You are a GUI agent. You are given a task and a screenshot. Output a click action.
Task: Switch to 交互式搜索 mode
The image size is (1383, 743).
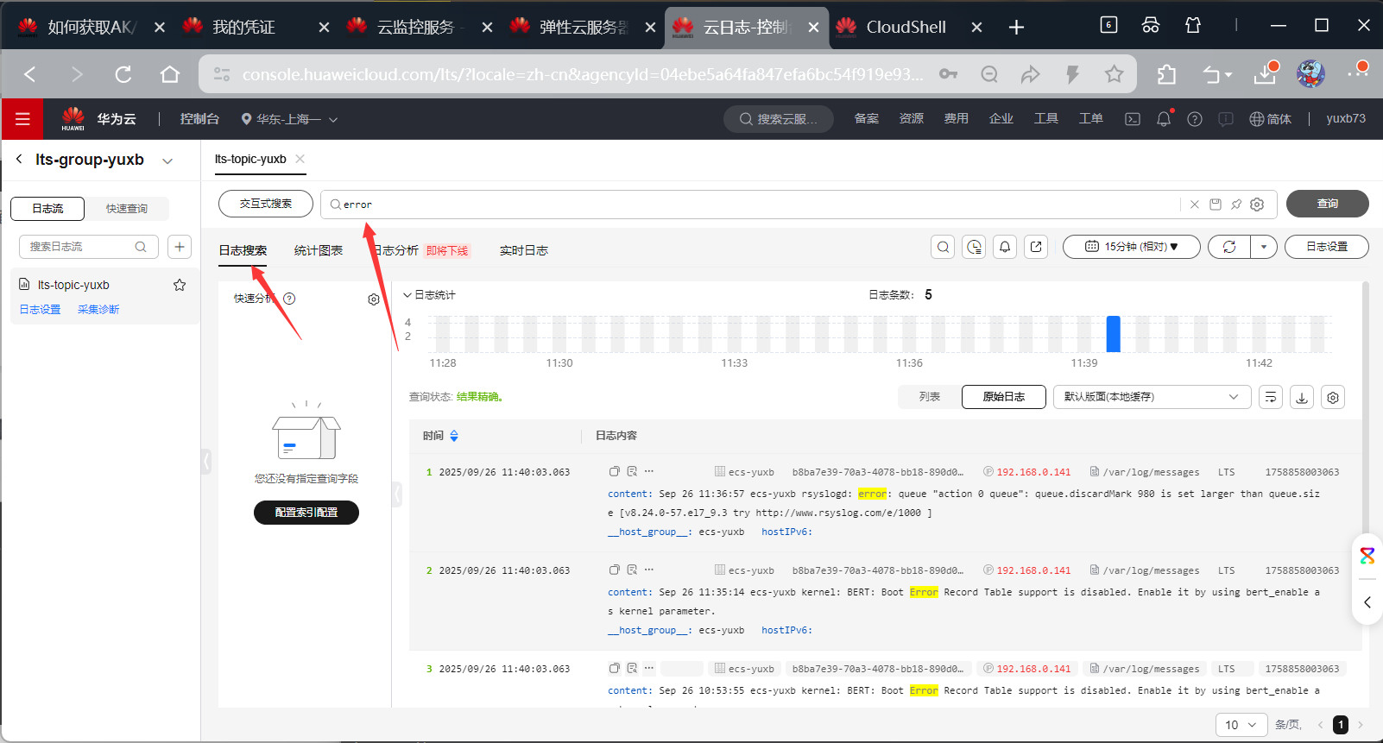point(266,204)
